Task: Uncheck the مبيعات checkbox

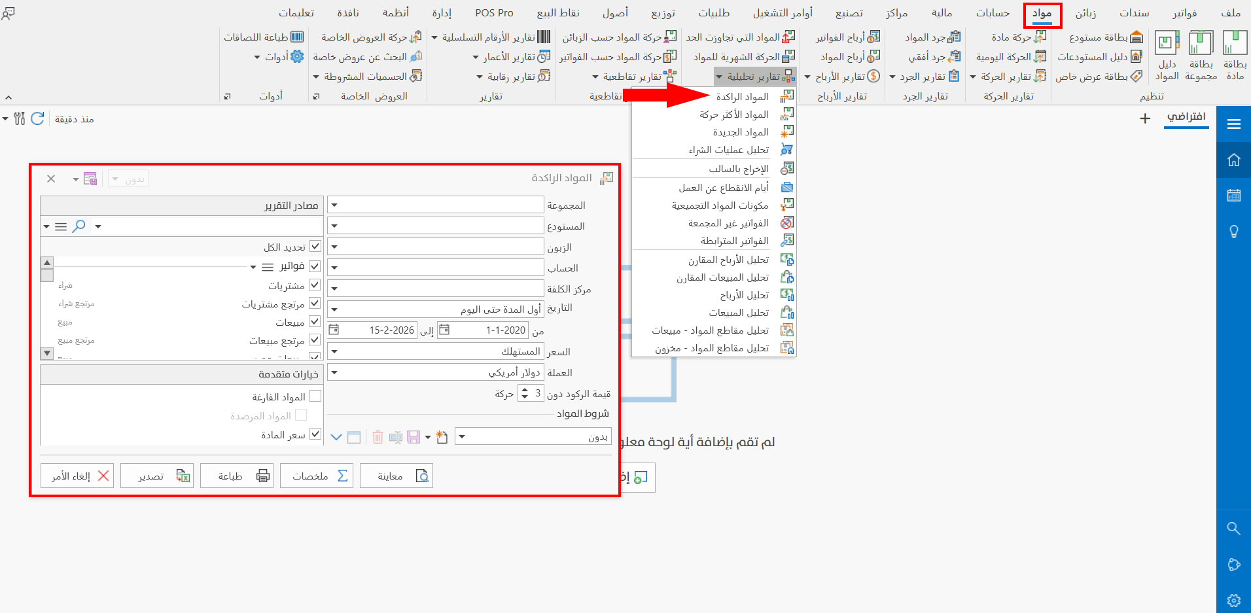Action: click(315, 321)
